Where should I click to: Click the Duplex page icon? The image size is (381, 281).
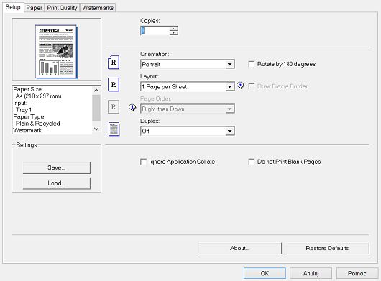[114, 129]
